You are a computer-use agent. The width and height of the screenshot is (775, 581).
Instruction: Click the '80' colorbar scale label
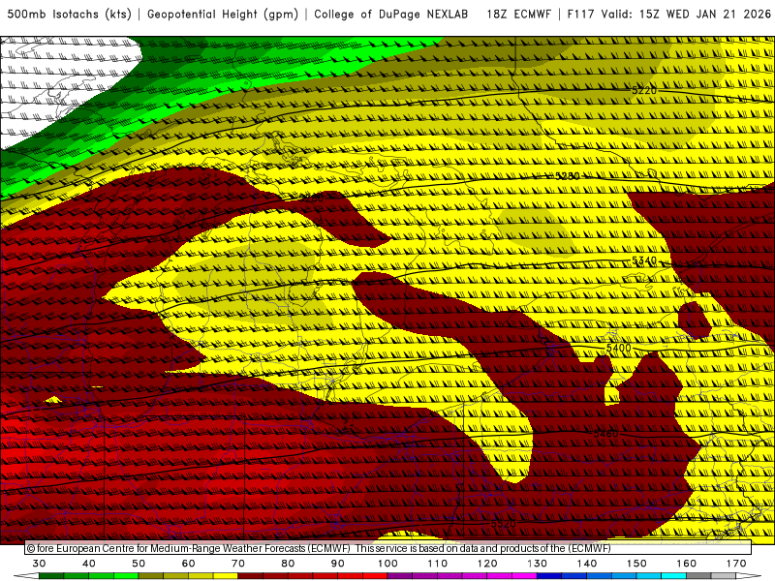[288, 564]
